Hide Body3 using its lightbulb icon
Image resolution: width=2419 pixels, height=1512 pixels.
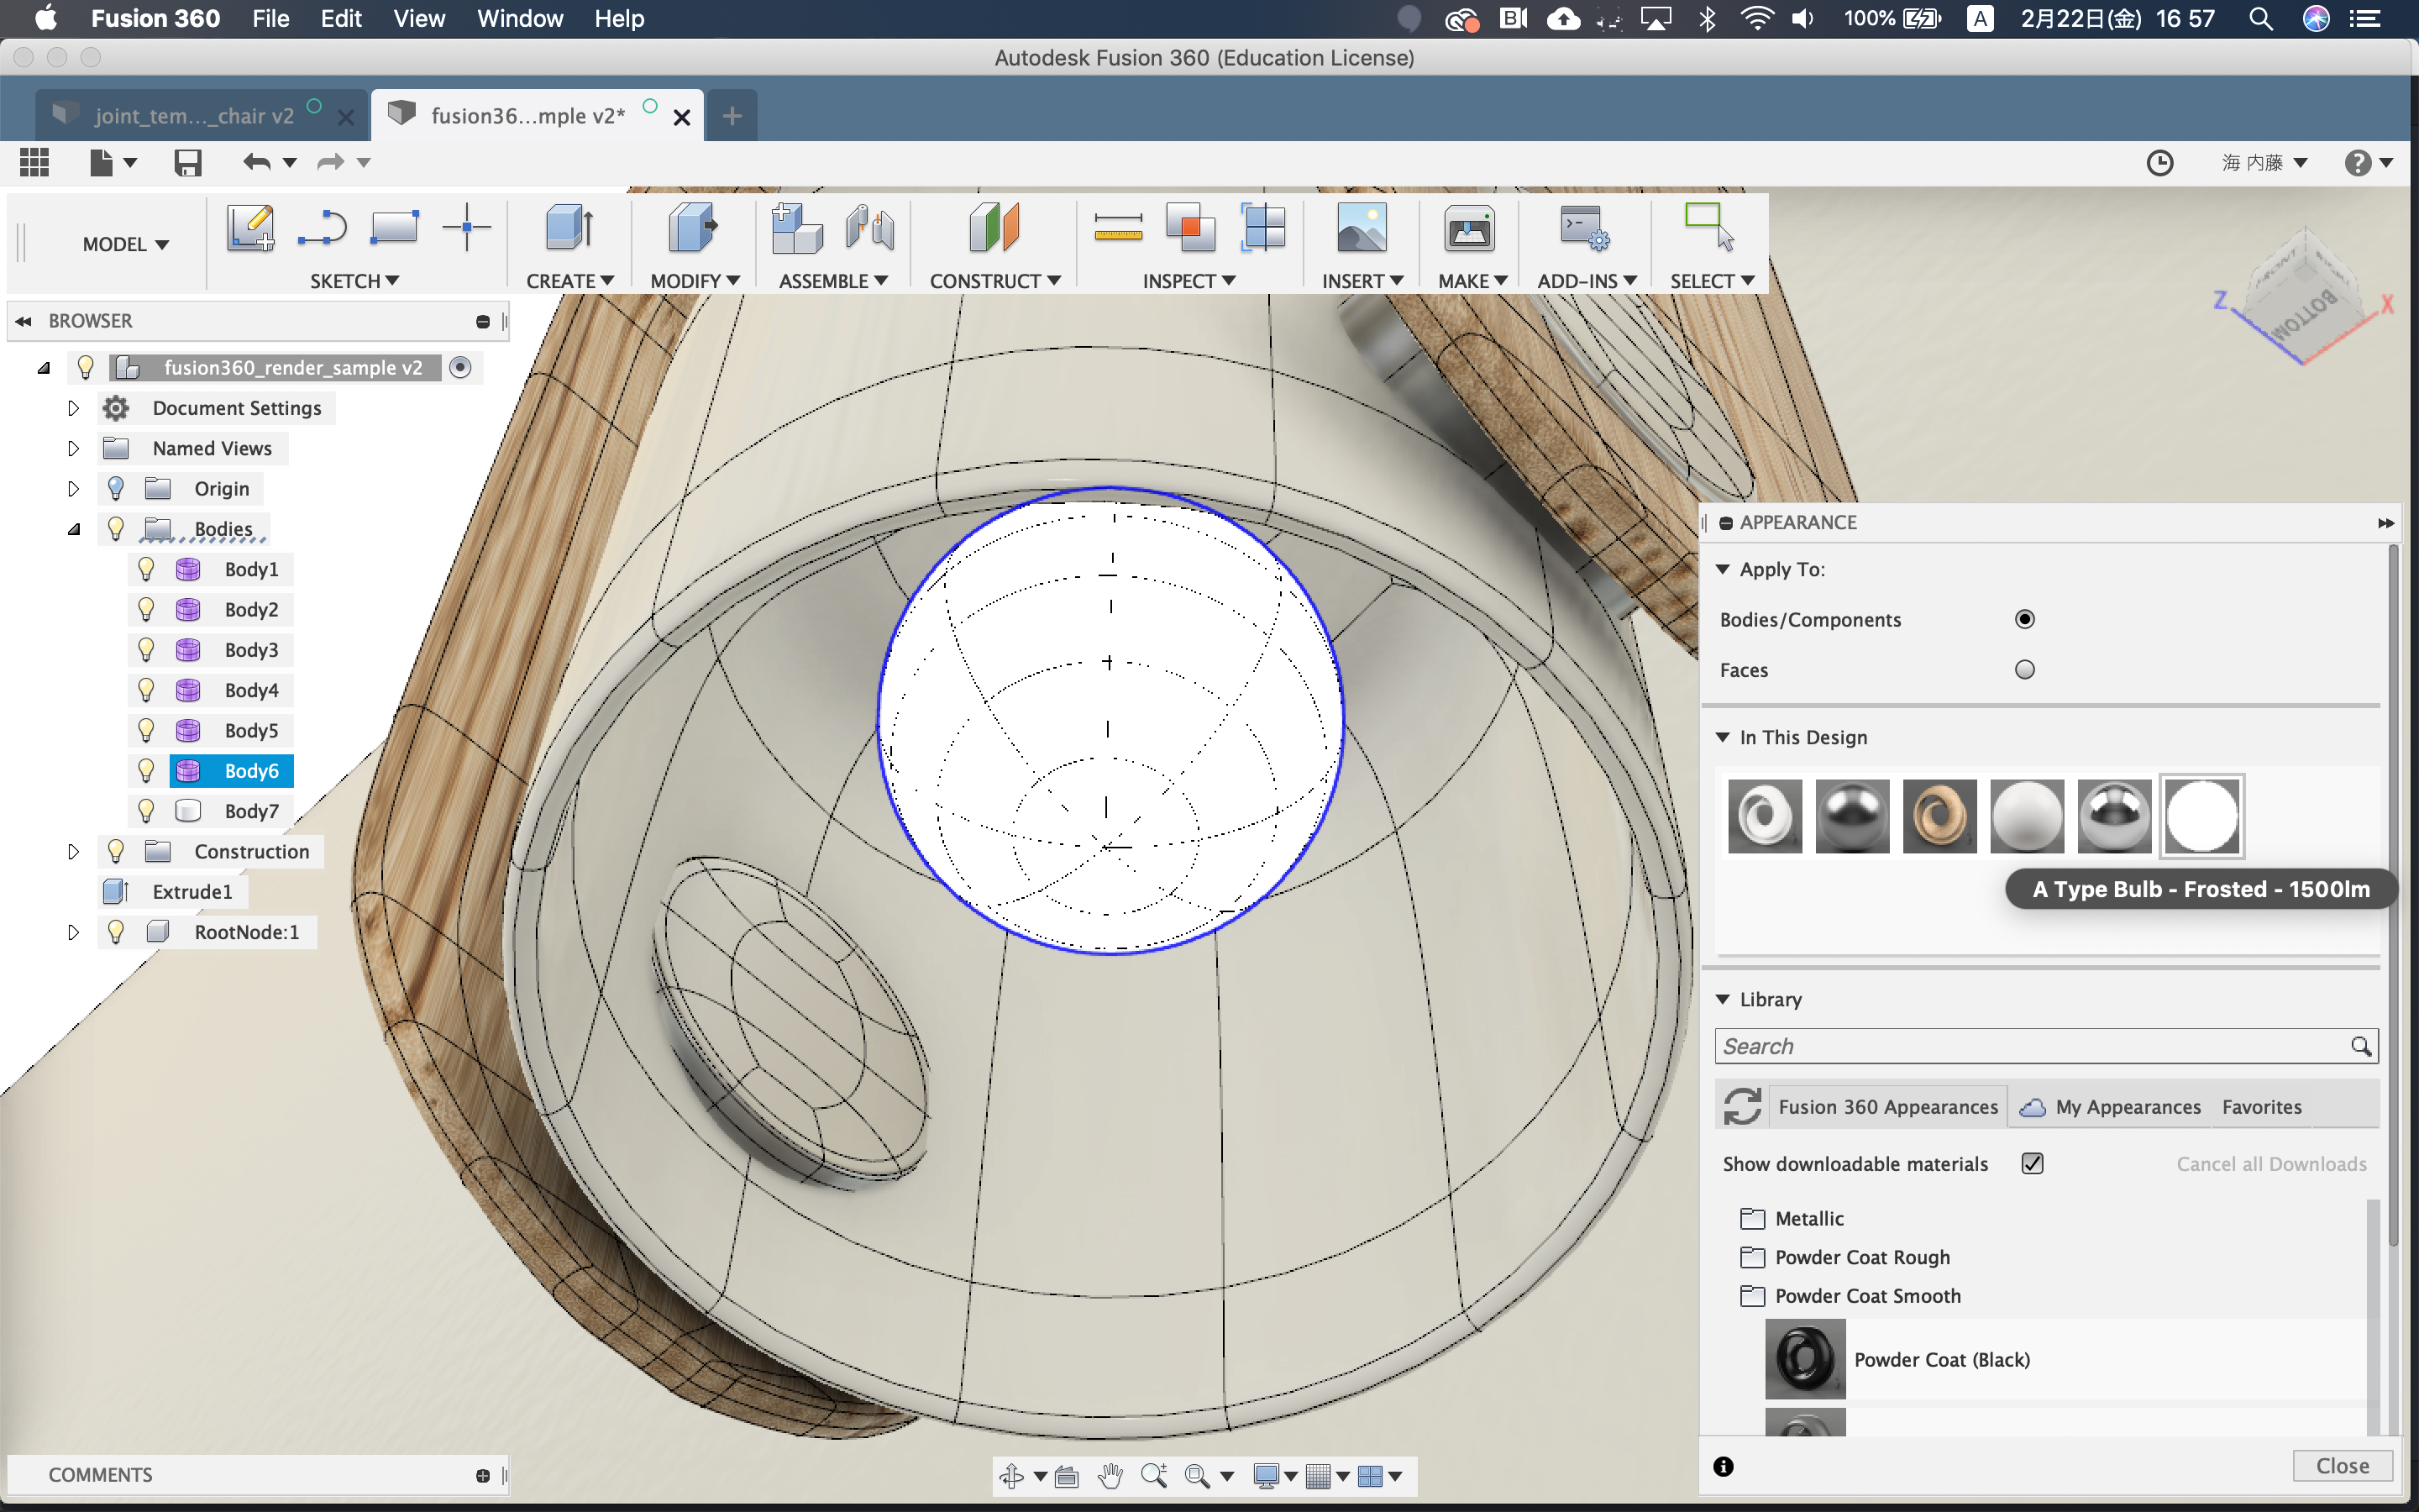click(146, 650)
